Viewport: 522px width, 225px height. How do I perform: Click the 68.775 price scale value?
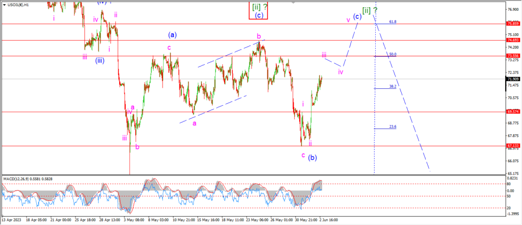tap(512, 123)
